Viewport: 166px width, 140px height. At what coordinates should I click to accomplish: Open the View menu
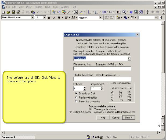click(x=21, y=7)
